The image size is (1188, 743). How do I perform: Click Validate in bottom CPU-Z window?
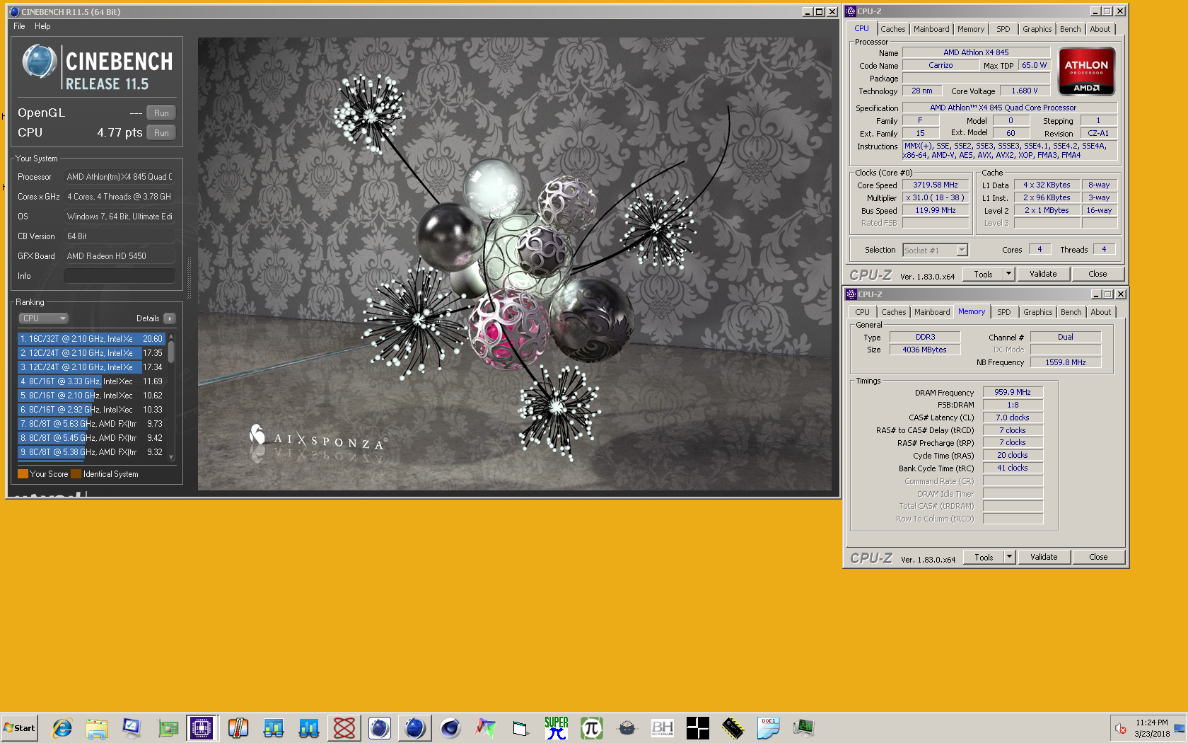1044,557
